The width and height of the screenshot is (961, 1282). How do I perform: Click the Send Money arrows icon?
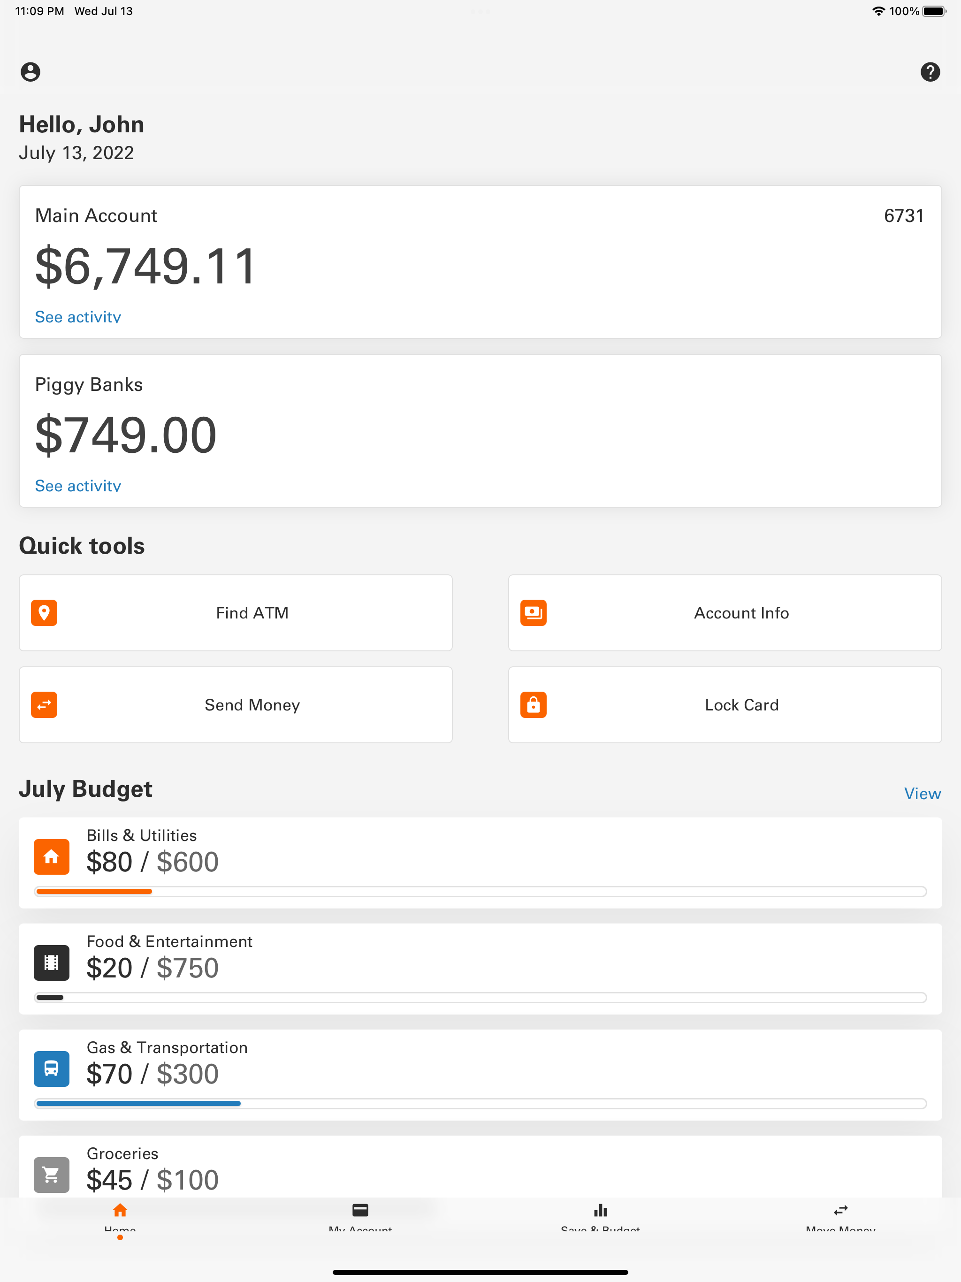tap(44, 705)
